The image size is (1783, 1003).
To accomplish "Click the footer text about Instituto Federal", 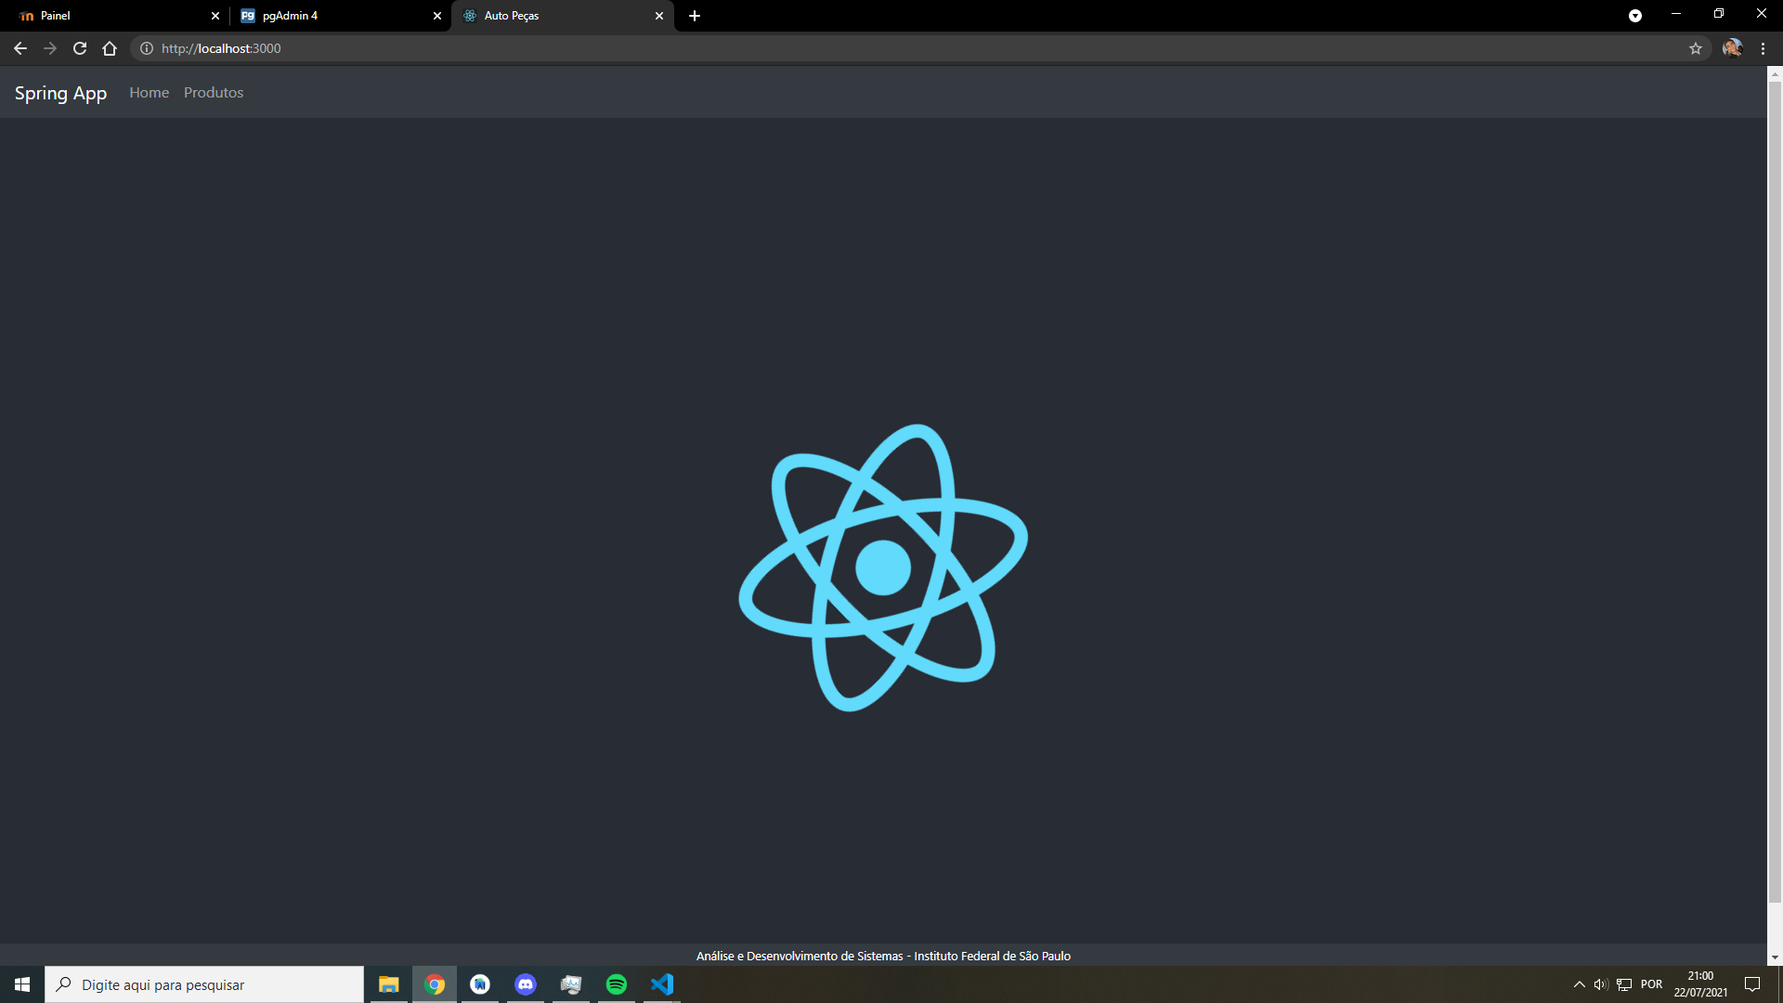I will pyautogui.click(x=883, y=956).
